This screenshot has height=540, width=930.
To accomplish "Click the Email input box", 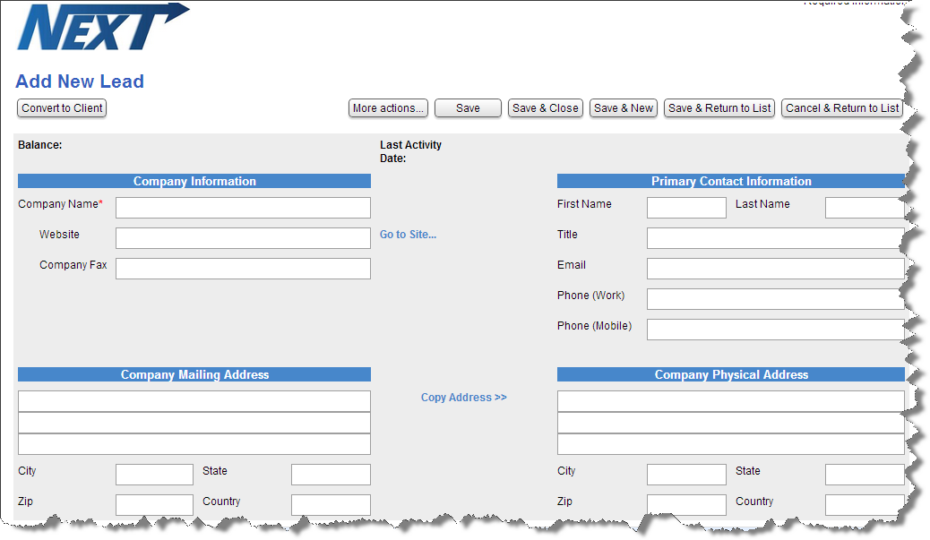I will click(x=775, y=269).
